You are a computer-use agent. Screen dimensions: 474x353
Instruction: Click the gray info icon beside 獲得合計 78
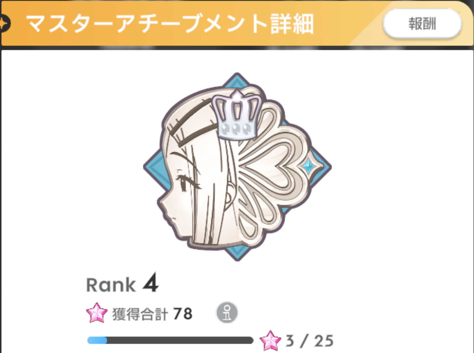pos(227,312)
